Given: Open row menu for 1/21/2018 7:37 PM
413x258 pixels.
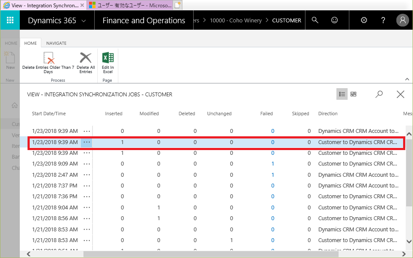Looking at the screenshot, I should (86, 186).
